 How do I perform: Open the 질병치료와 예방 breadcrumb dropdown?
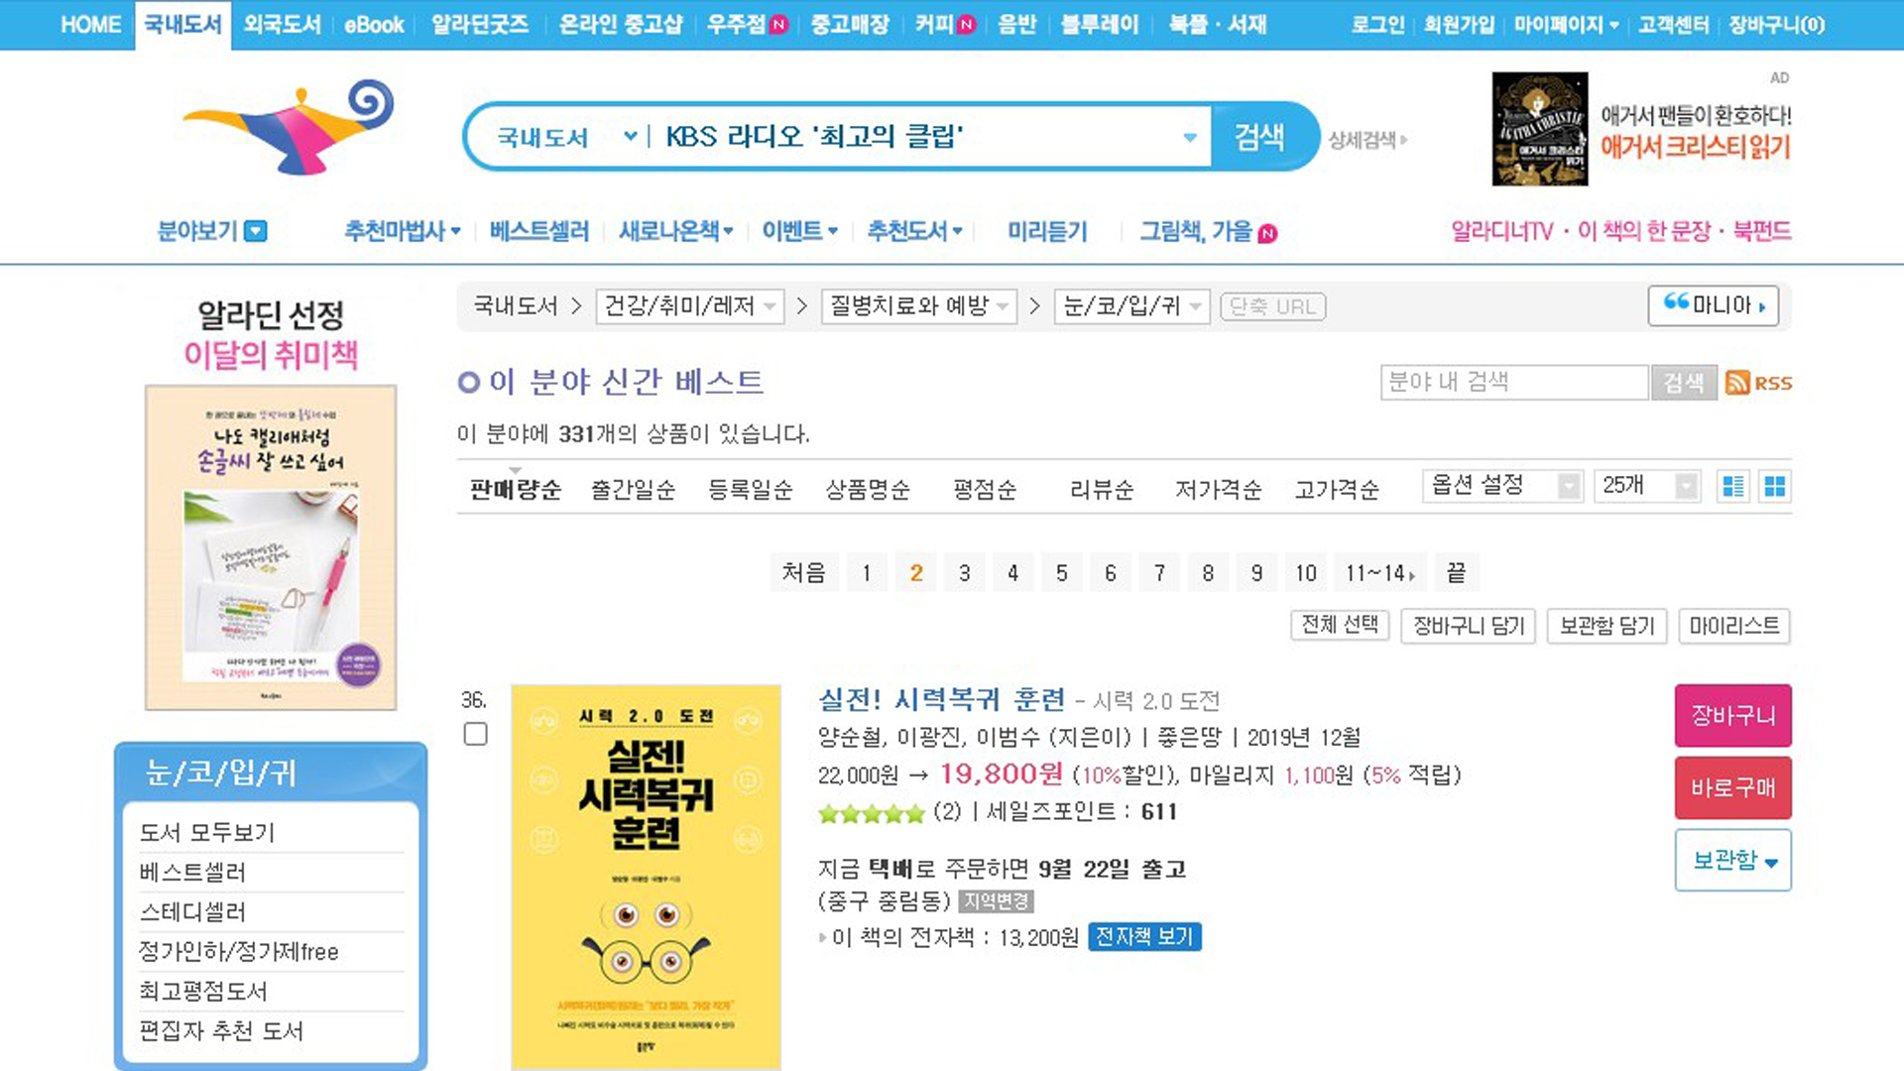point(919,306)
